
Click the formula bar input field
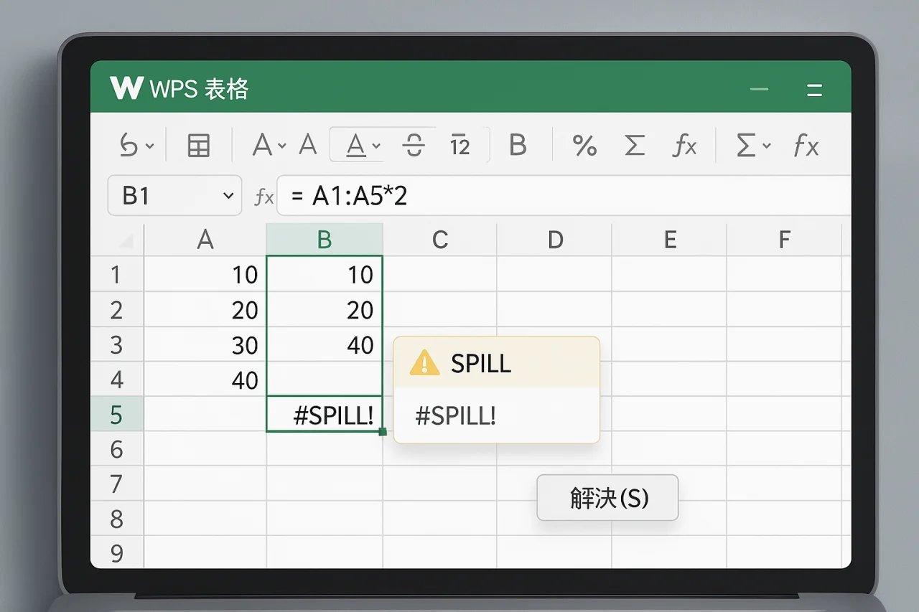point(560,196)
